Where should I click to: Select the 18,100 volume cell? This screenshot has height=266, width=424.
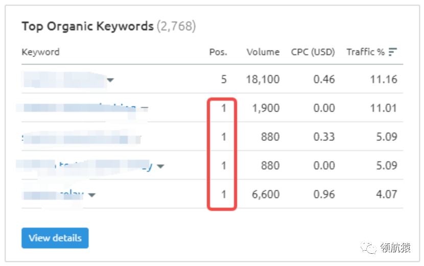[263, 80]
